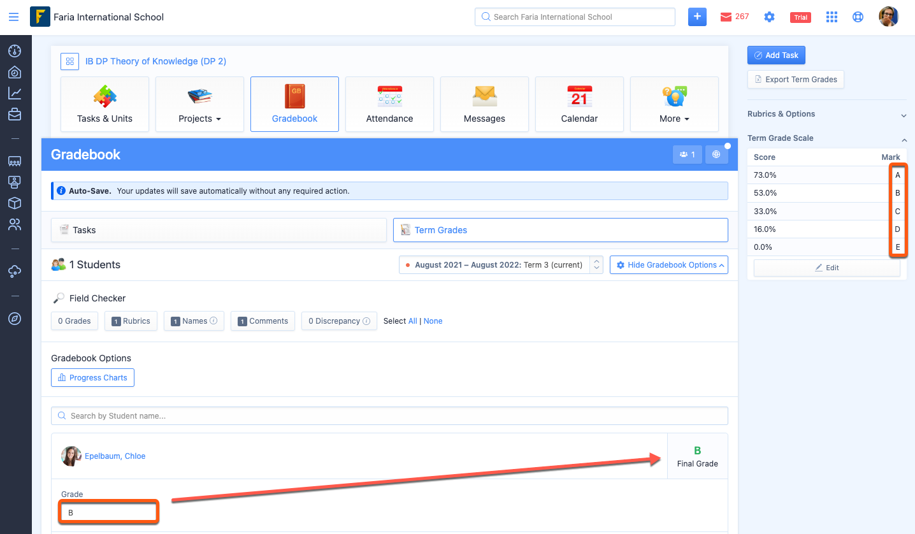Click Chloe Epelbaum's profile photo

point(71,456)
